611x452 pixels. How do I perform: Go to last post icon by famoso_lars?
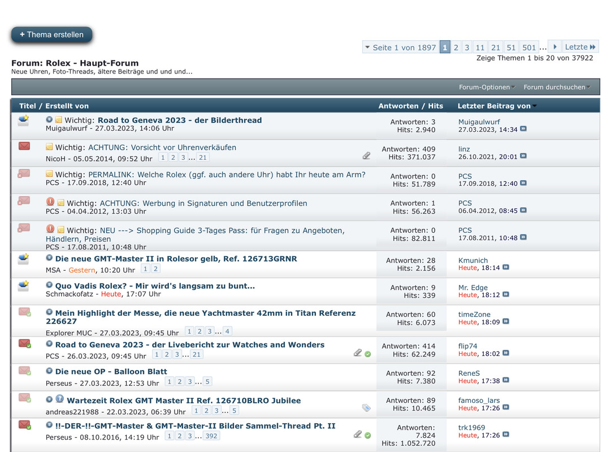(x=506, y=407)
